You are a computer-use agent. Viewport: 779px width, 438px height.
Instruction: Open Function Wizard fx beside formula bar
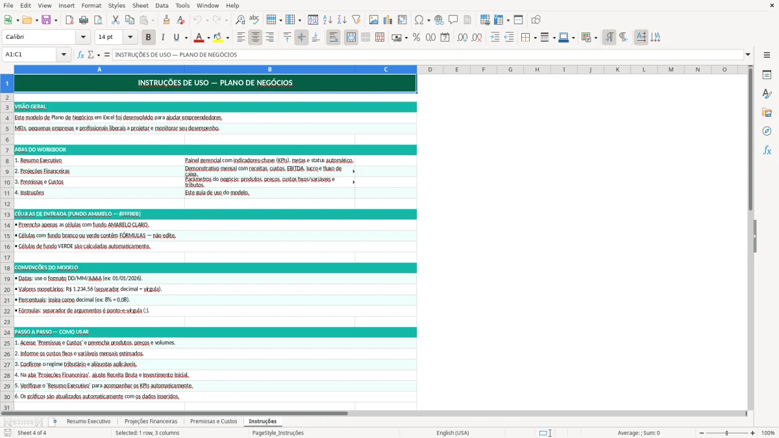point(81,55)
